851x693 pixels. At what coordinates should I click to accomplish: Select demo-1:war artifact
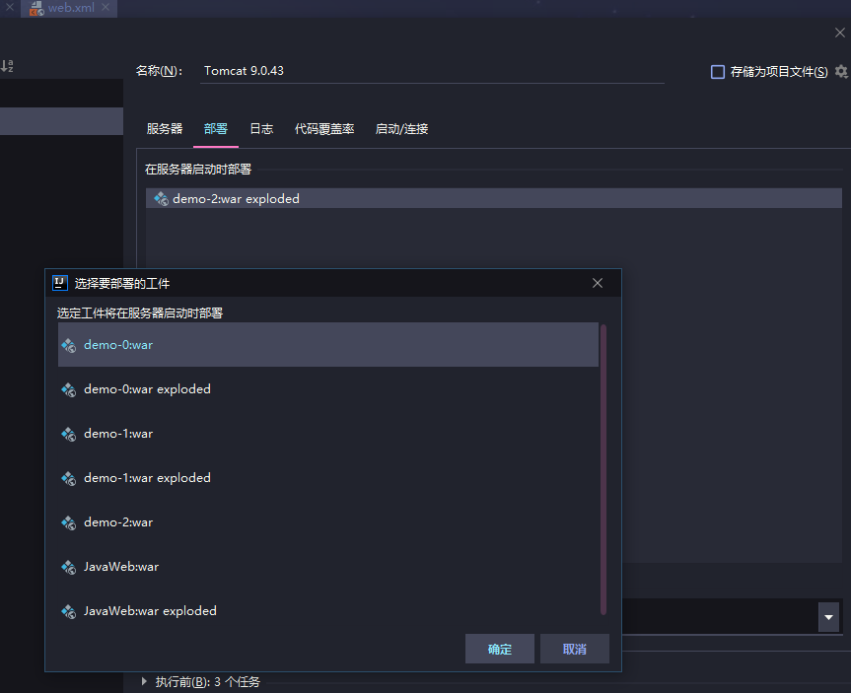pyautogui.click(x=327, y=434)
